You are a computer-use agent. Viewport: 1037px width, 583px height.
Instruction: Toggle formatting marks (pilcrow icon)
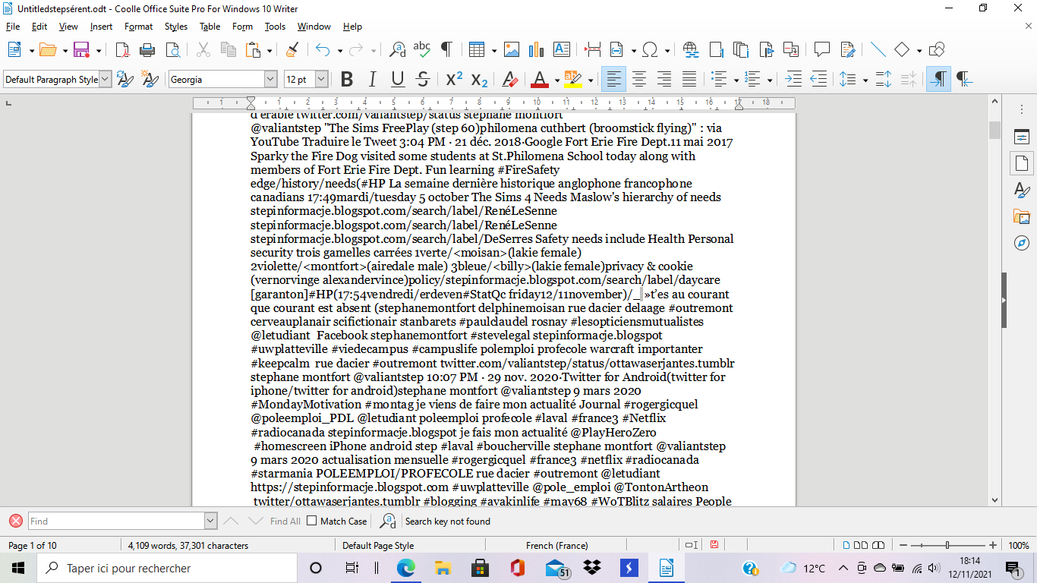tap(446, 50)
